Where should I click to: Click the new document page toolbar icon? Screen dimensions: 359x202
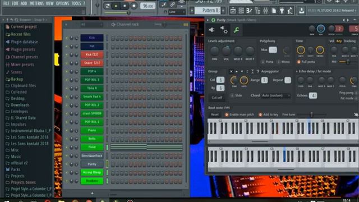point(274,10)
